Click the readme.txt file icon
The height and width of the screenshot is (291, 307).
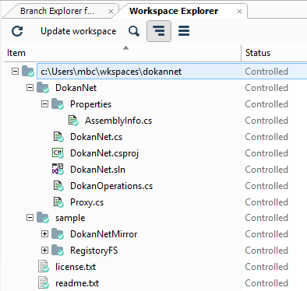click(x=44, y=283)
